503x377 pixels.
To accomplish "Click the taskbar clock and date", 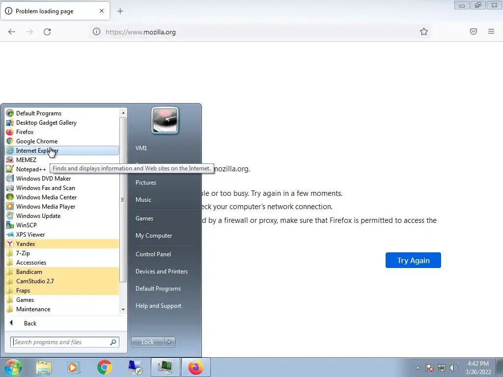I will pos(478,368).
